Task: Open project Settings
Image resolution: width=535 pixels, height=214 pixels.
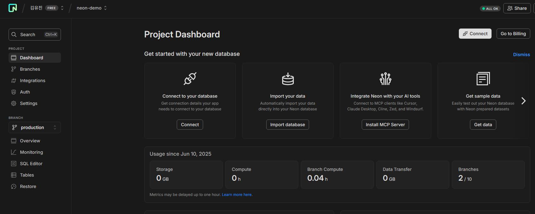Action: pos(35,103)
